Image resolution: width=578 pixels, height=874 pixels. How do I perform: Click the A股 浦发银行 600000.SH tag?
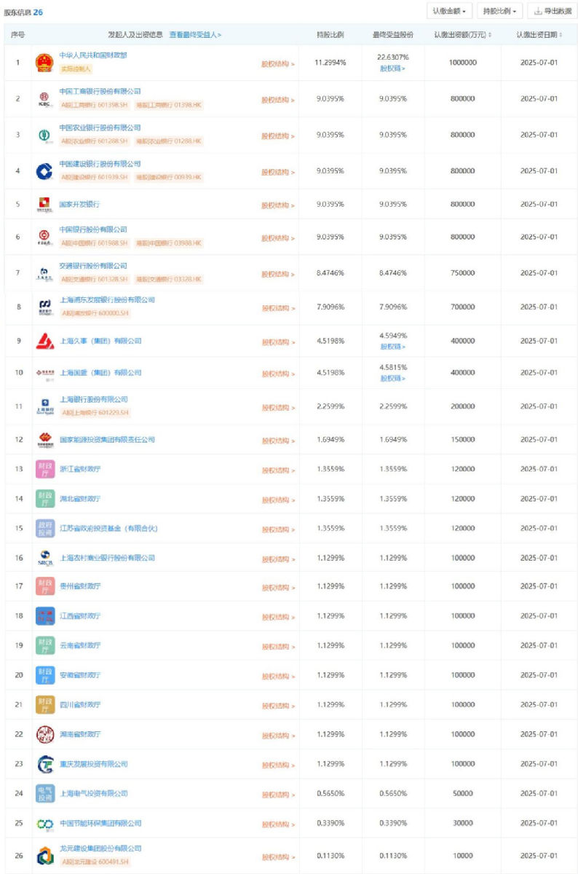coord(94,313)
